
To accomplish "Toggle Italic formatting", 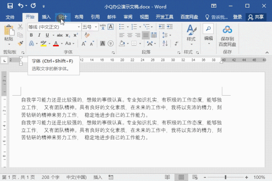I will [x=39, y=35].
